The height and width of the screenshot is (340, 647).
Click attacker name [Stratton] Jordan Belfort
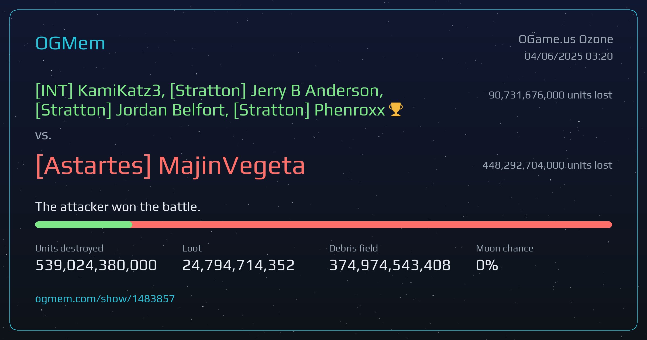(x=132, y=110)
